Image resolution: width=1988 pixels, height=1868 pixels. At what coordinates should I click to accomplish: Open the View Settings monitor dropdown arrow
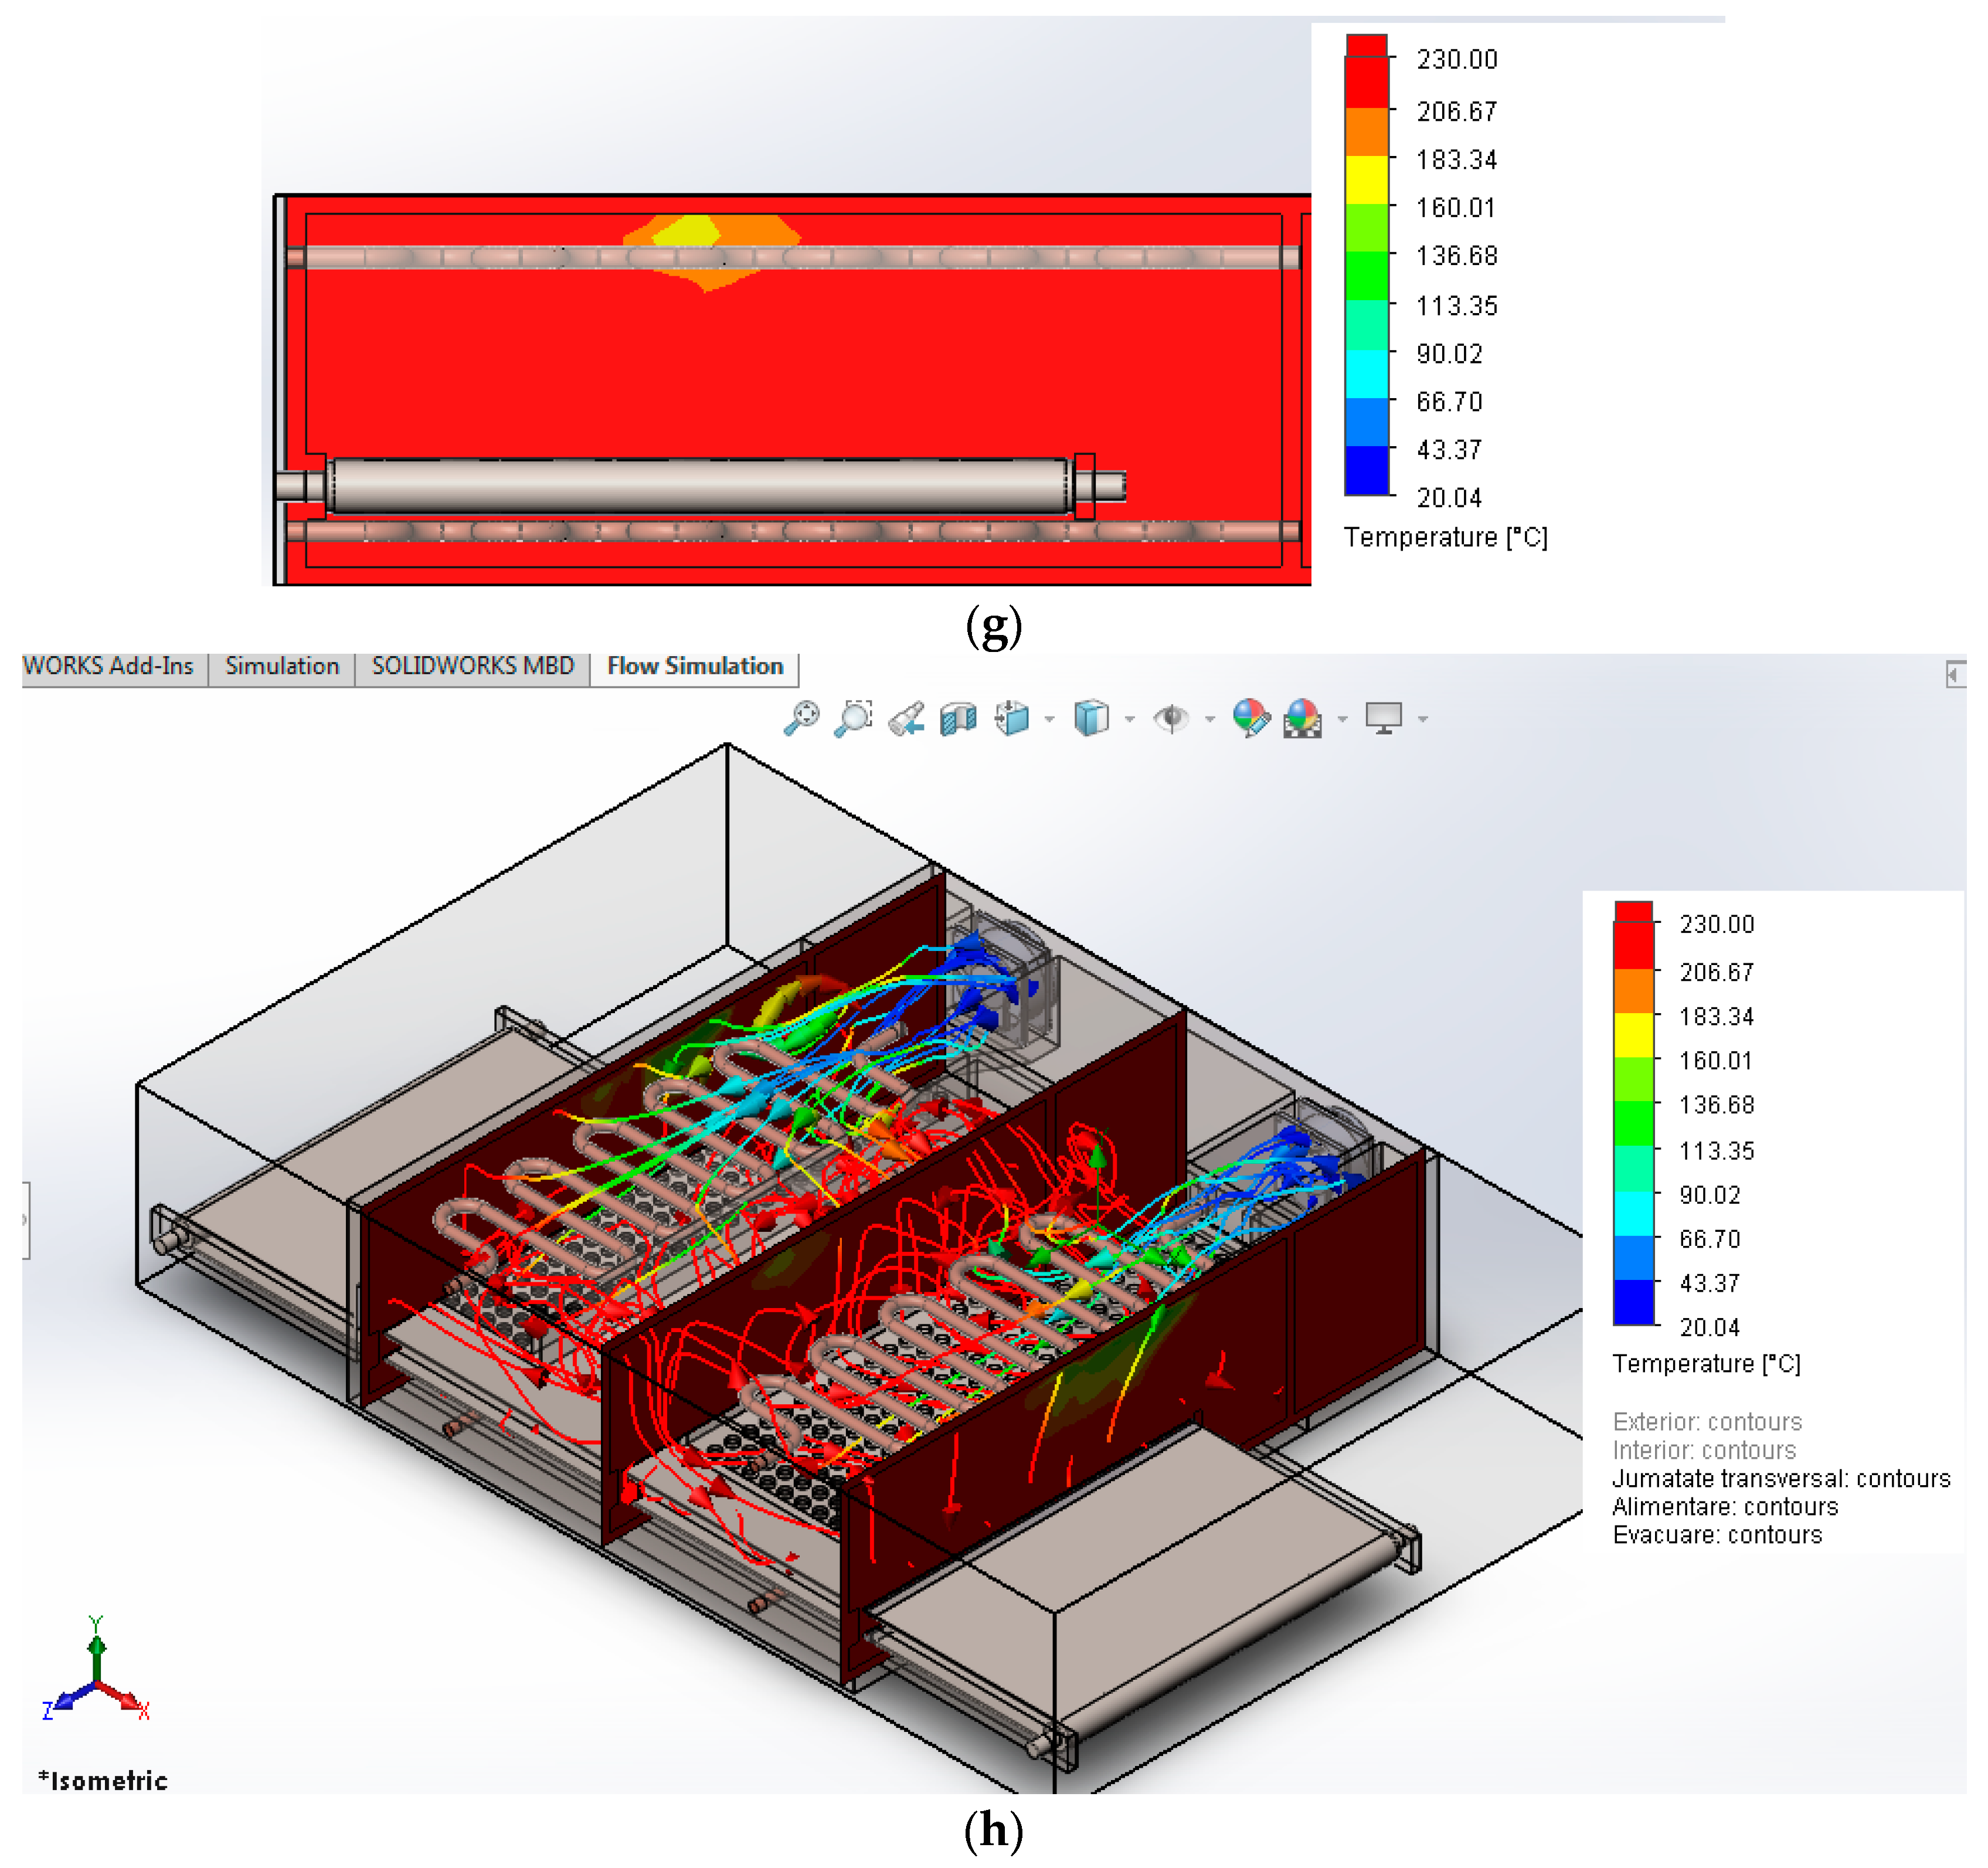tap(1423, 719)
